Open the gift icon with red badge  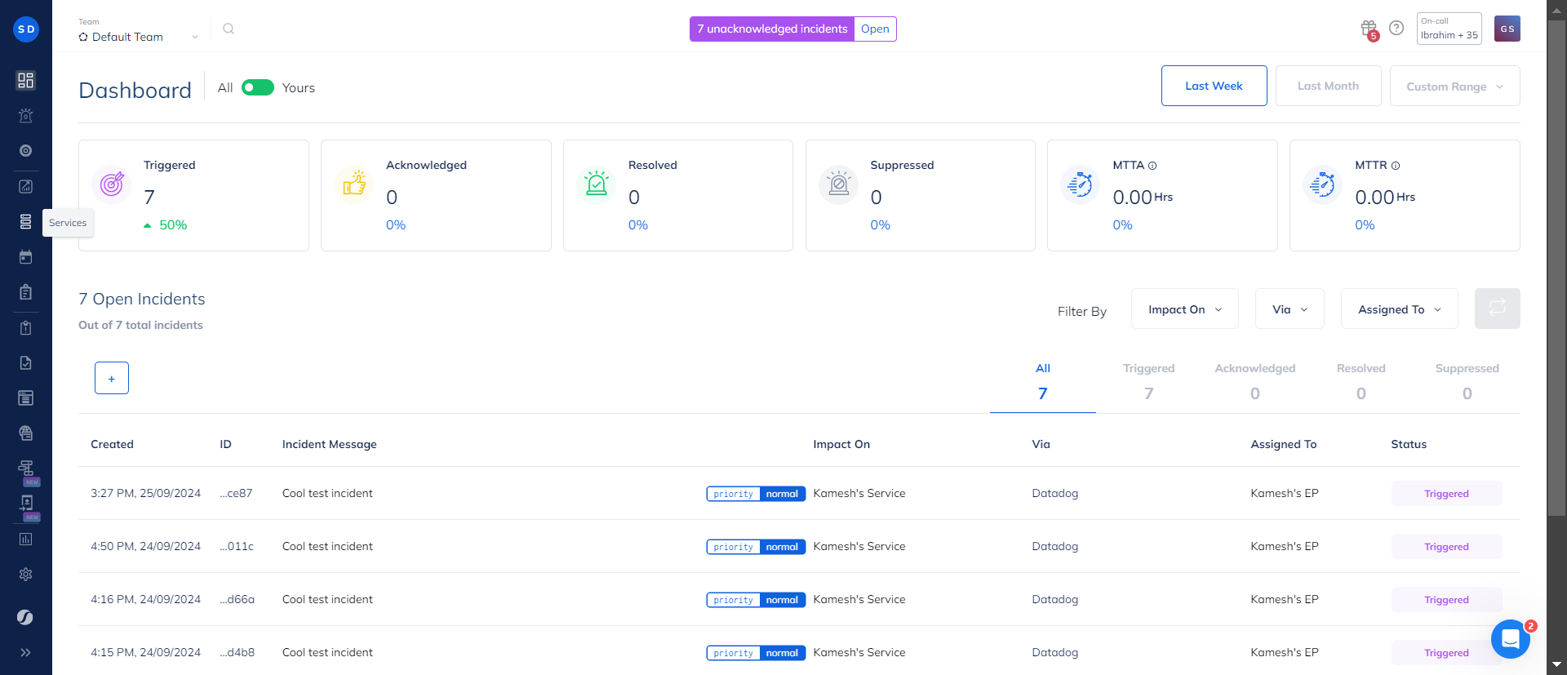(1369, 29)
